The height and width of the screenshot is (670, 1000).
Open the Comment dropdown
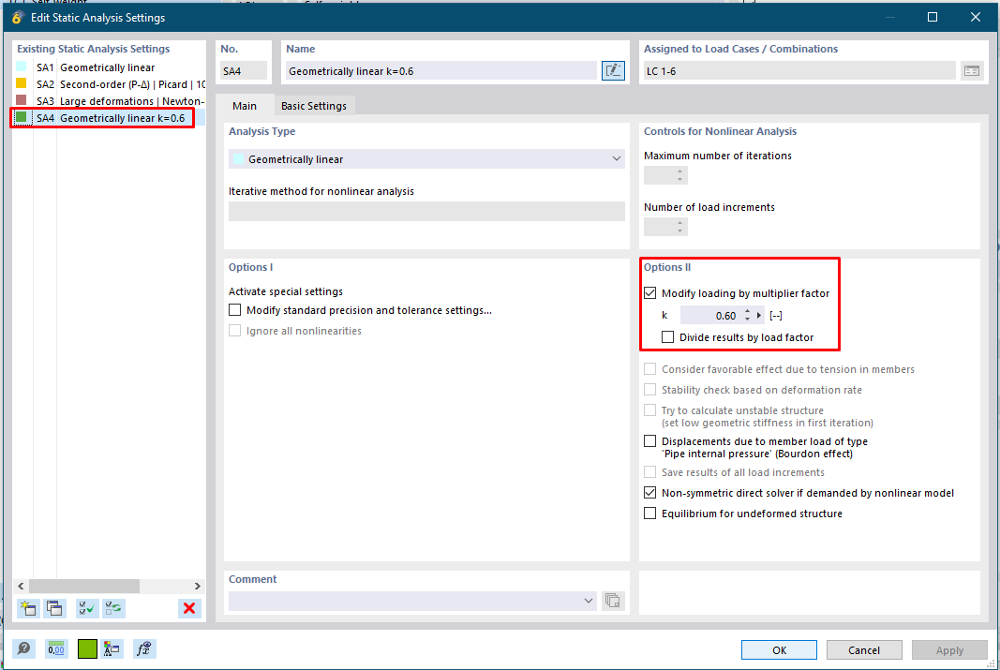click(x=412, y=601)
